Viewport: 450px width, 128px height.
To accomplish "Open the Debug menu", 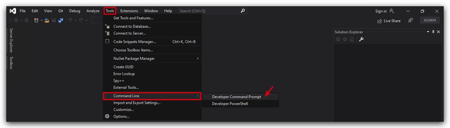I will coord(75,11).
